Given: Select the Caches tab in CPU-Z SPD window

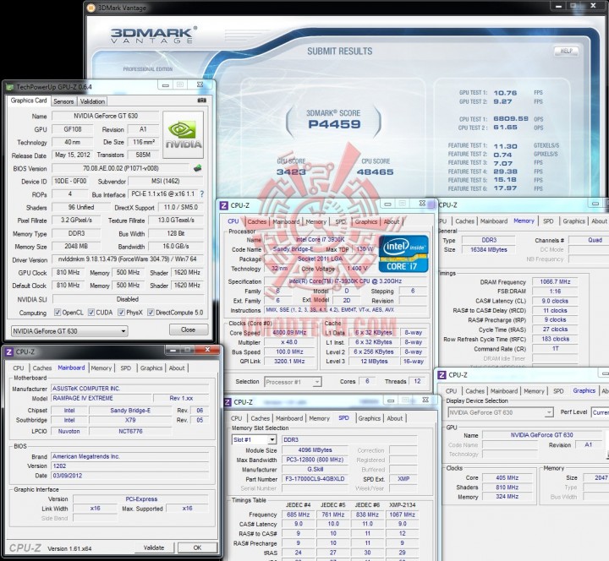Looking at the screenshot, I should click(x=261, y=418).
